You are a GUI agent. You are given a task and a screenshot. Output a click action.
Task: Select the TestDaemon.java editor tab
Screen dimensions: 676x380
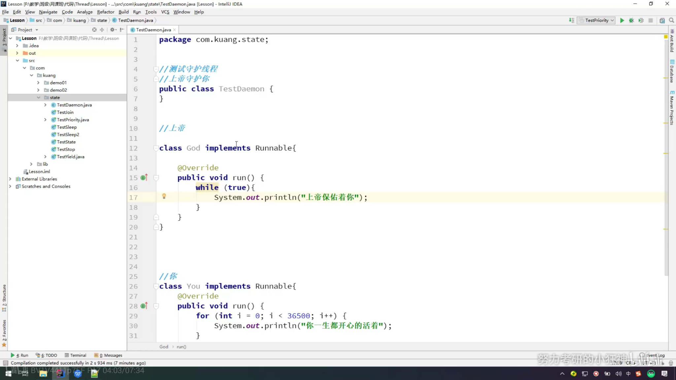(153, 30)
